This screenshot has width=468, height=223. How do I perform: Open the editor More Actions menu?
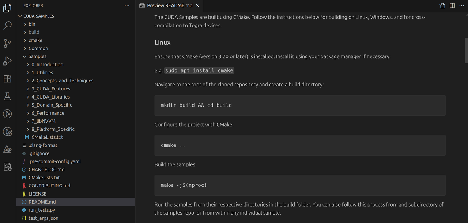click(x=462, y=5)
